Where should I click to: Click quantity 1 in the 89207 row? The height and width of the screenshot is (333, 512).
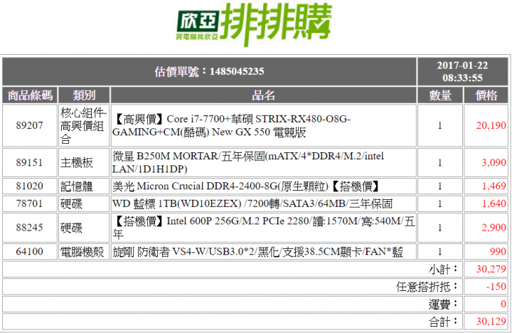(x=440, y=125)
